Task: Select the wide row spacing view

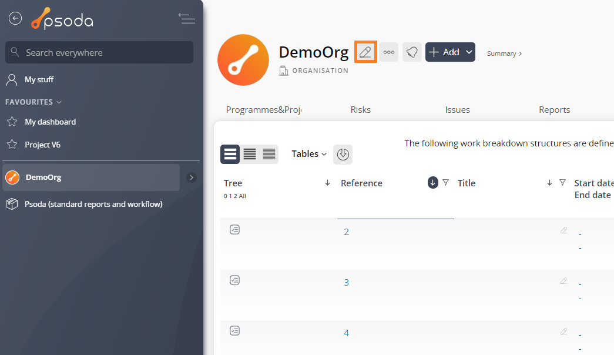Action: pos(230,154)
